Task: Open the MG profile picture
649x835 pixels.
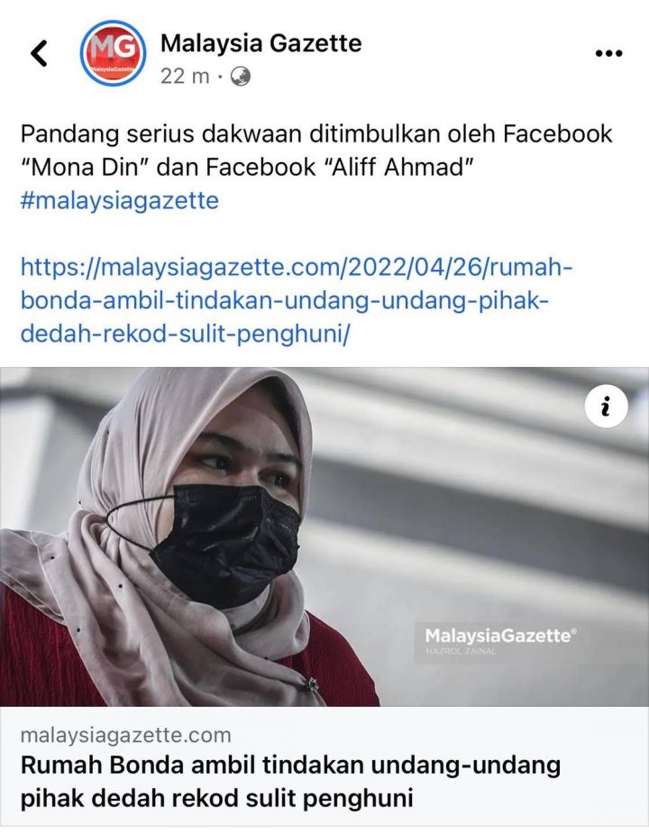Action: pyautogui.click(x=113, y=52)
